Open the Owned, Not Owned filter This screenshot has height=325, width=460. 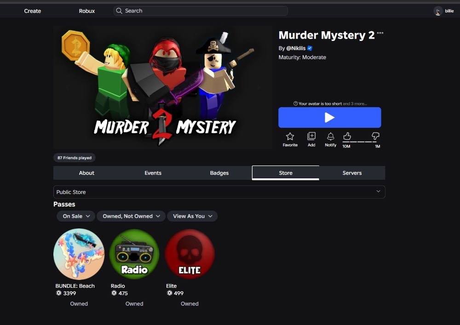point(131,216)
